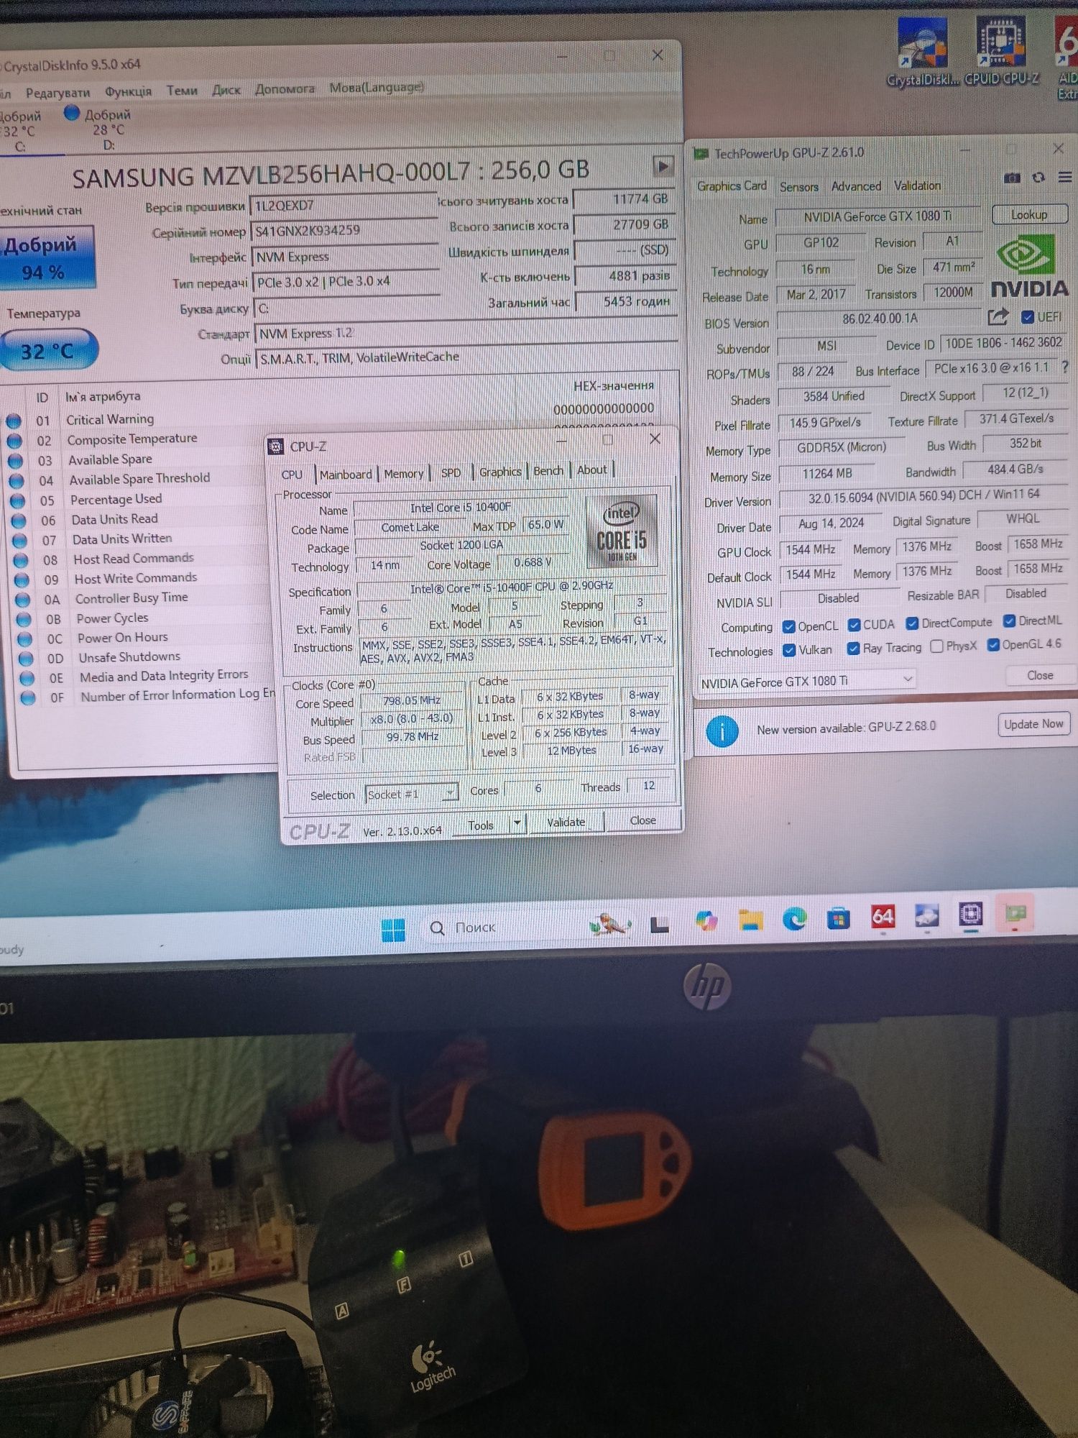
Task: Toggle UEFI checkbox in GPU-Z
Action: [1028, 317]
